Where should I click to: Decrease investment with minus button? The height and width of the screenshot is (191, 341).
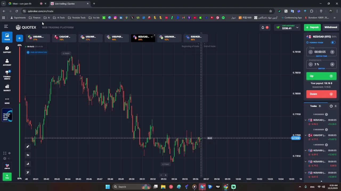tap(310, 64)
